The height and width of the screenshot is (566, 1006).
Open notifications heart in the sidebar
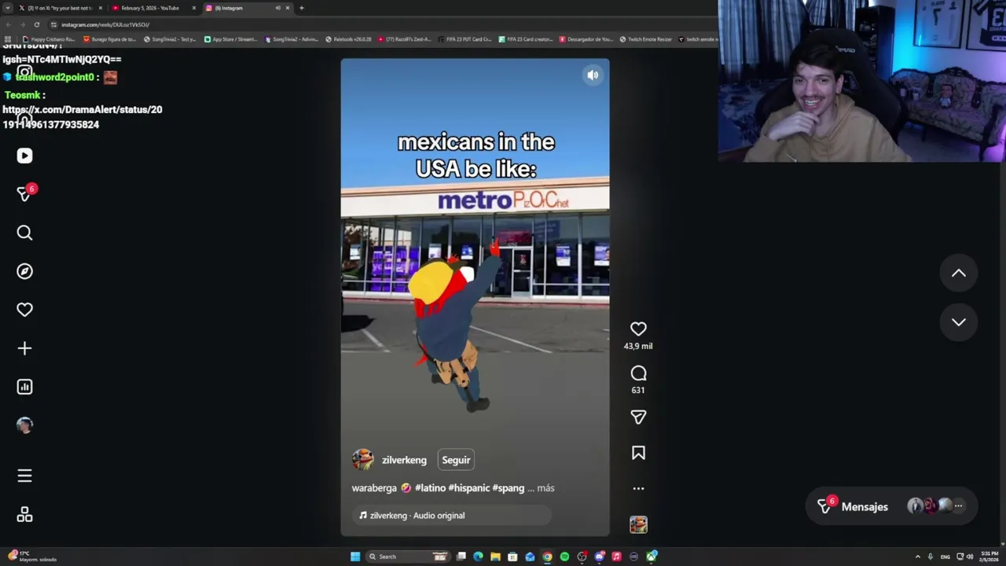coord(24,310)
